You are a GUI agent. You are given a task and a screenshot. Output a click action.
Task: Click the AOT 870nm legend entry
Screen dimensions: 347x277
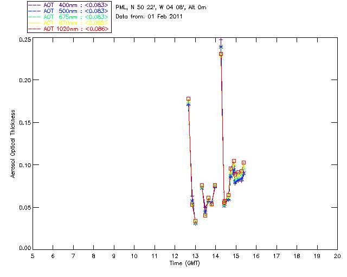click(68, 23)
